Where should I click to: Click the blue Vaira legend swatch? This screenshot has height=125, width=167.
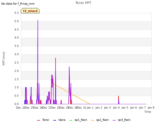tap(55, 120)
